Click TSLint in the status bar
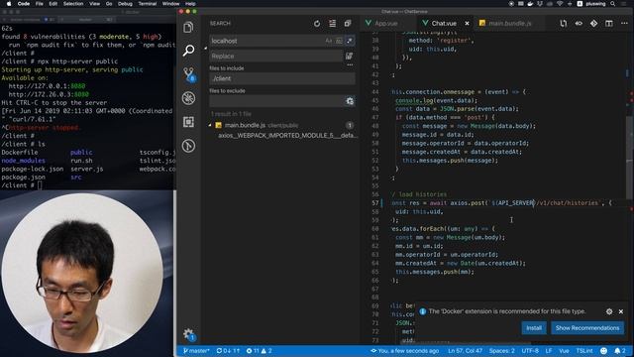 click(x=584, y=350)
